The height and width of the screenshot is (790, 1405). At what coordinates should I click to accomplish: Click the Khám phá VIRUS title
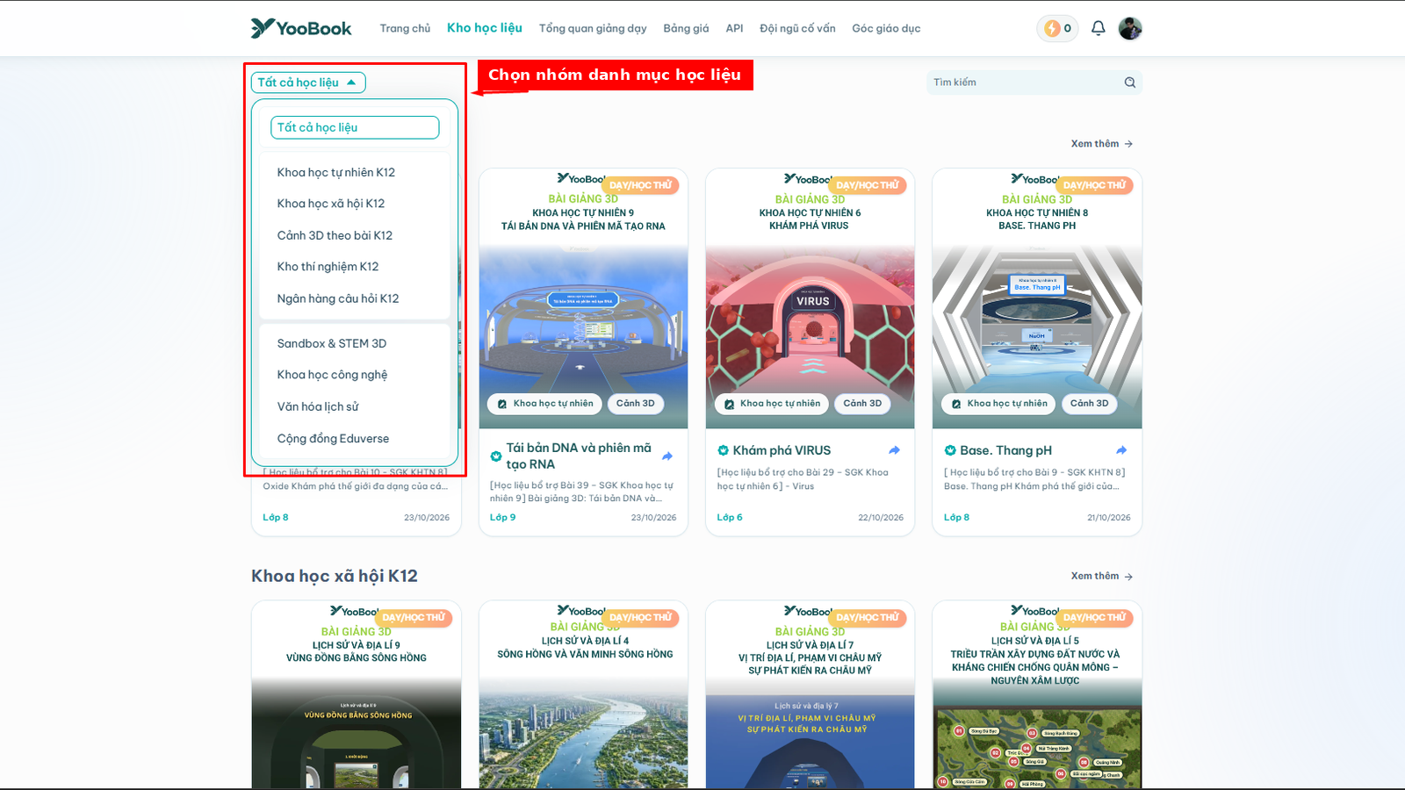click(x=782, y=450)
